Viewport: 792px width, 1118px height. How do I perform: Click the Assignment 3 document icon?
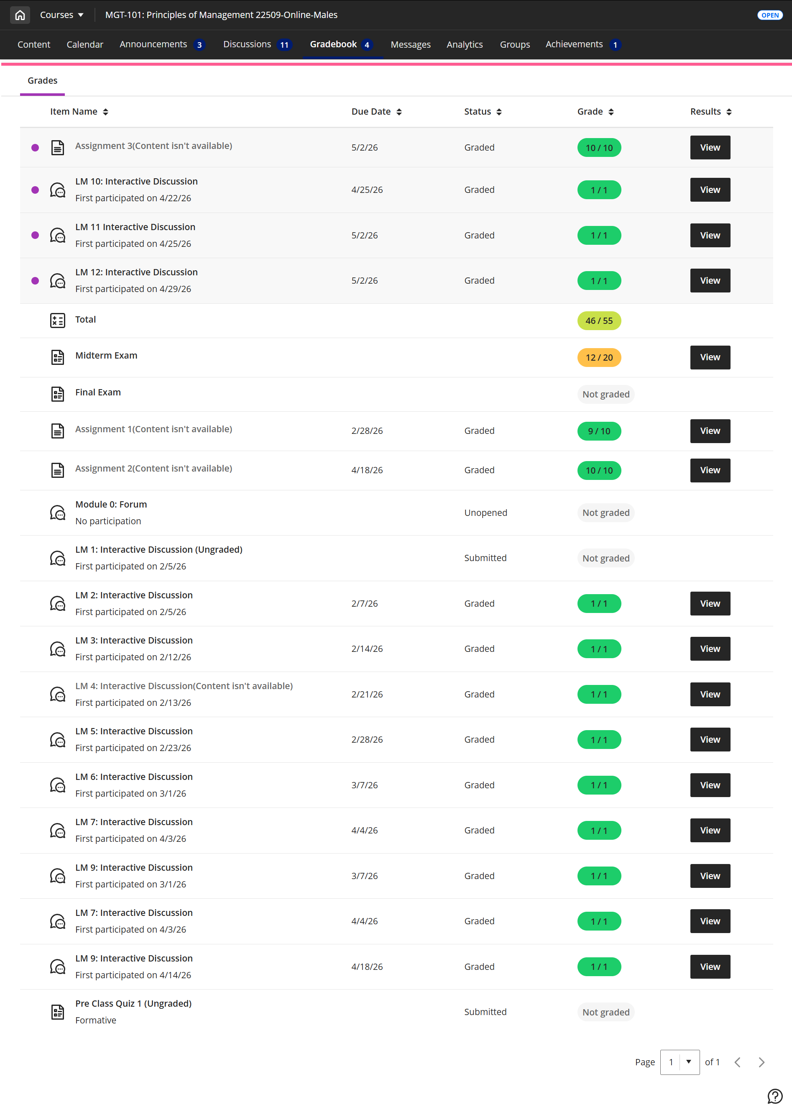coord(58,147)
